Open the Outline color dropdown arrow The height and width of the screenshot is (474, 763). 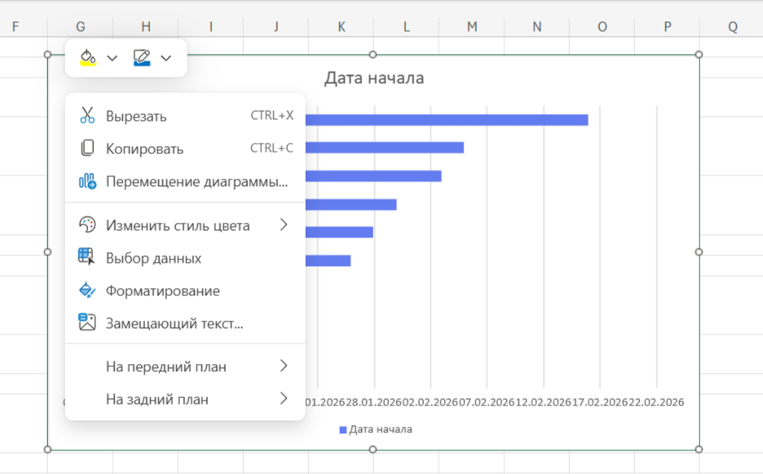pos(166,57)
